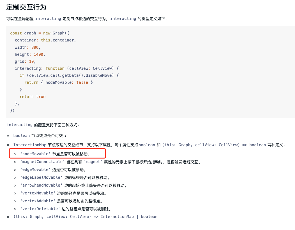This screenshot has height=230, width=295.
Task: Click the code line width: 800
Action: tap(27, 47)
